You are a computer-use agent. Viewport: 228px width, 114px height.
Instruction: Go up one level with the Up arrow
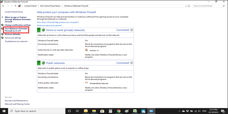point(16,6)
